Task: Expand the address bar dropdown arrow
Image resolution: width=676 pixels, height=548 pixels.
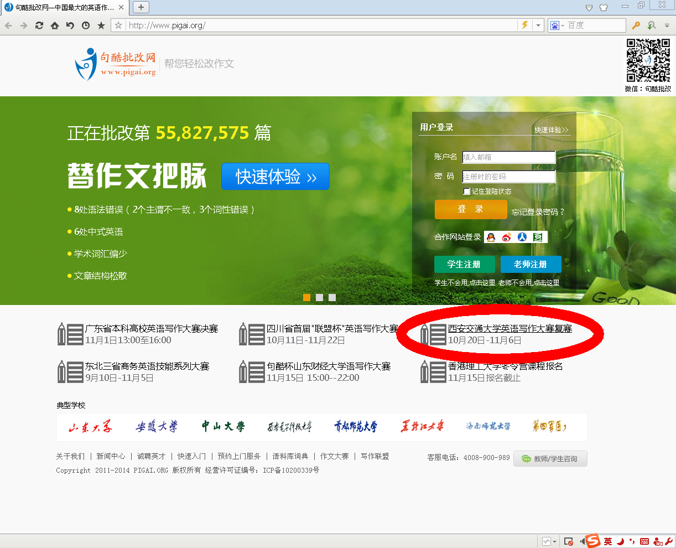Action: pyautogui.click(x=538, y=25)
